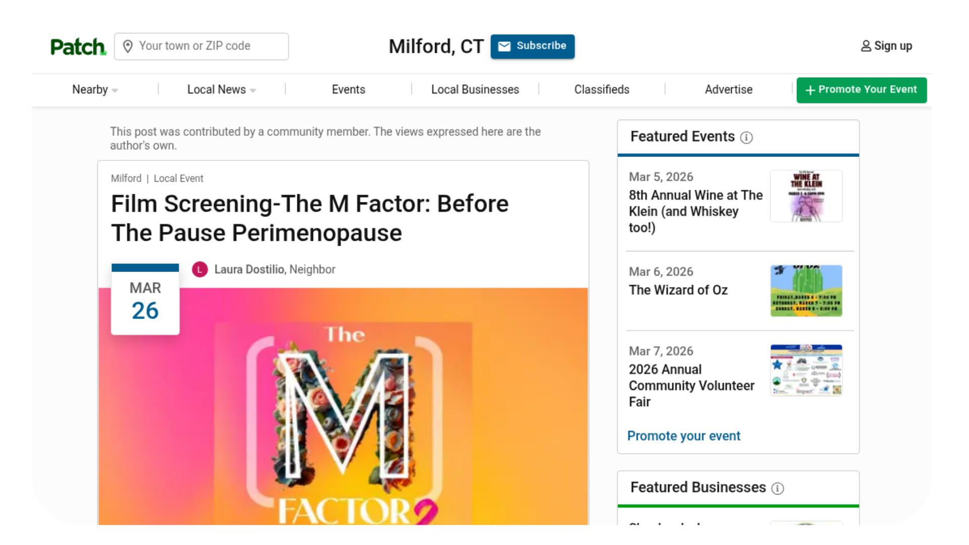The width and height of the screenshot is (969, 545).
Task: Click the envelope icon on Subscribe
Action: click(x=504, y=46)
